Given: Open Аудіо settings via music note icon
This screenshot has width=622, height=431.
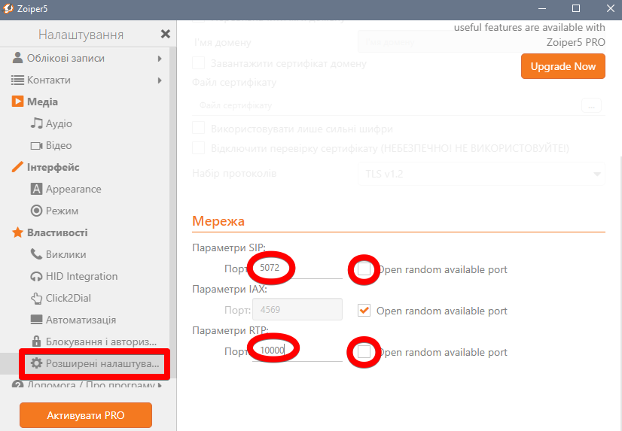Looking at the screenshot, I should (36, 123).
